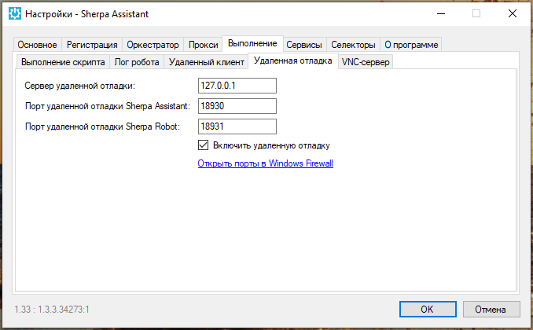Screen dimensions: 533x330
Task: Confirm settings with the OK button
Action: click(x=427, y=309)
